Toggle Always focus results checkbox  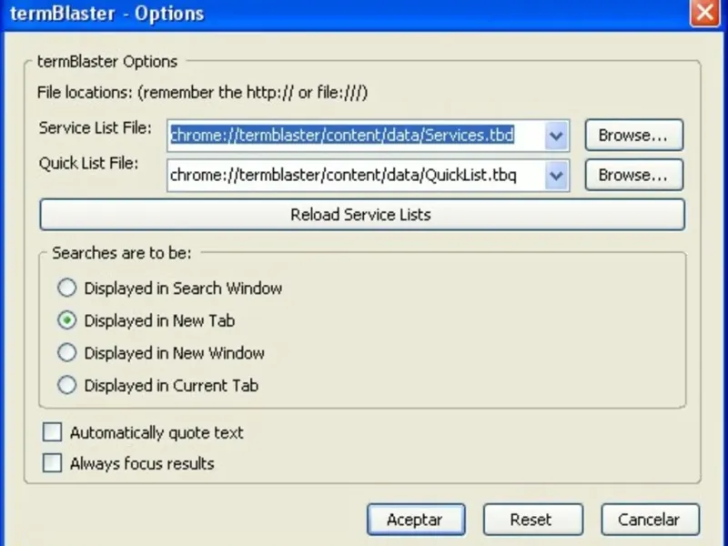coord(52,463)
